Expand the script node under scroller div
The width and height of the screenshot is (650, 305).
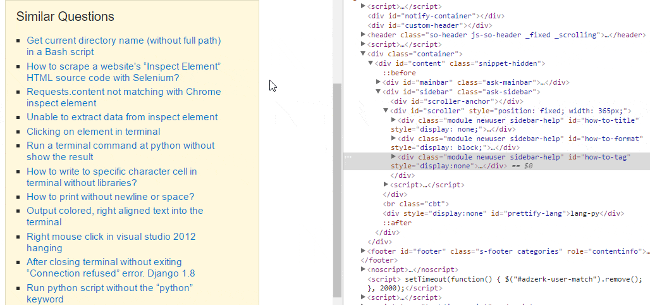pyautogui.click(x=386, y=184)
